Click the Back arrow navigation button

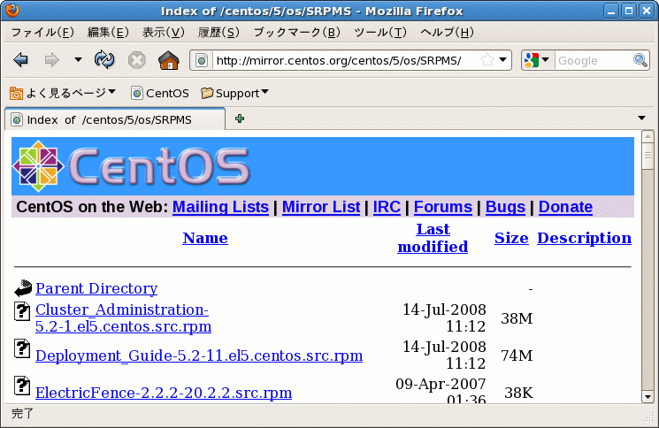[x=21, y=60]
